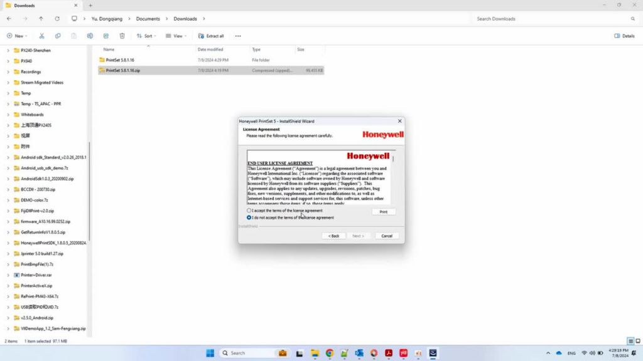Expand the PX240-Shenzhen tree node

(x=8, y=50)
